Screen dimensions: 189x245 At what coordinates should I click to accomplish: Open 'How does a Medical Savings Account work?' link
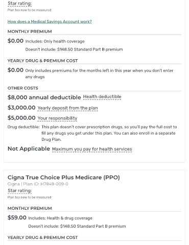click(x=50, y=21)
